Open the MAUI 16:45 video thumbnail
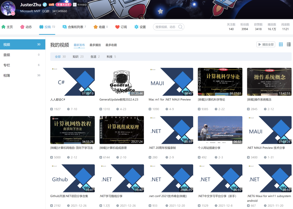 [x=171, y=82]
